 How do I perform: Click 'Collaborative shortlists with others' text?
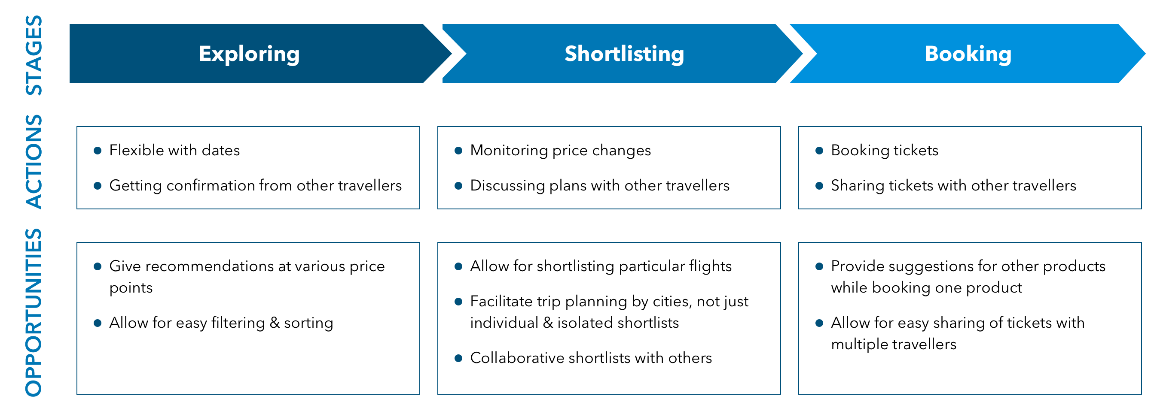pos(591,358)
